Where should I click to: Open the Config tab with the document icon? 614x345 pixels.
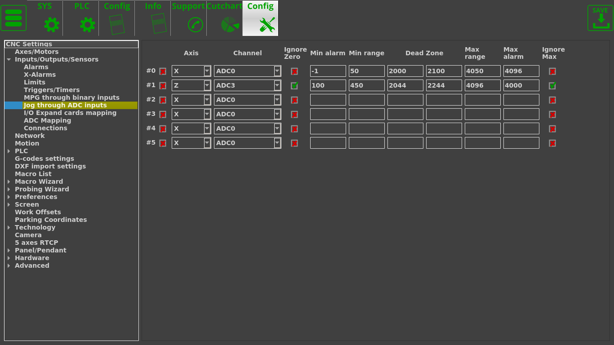[117, 23]
